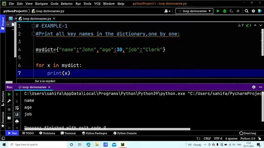Go to next highlighted error arrow
Image resolution: width=264 pixels, height=148 pixels.
coord(261,25)
